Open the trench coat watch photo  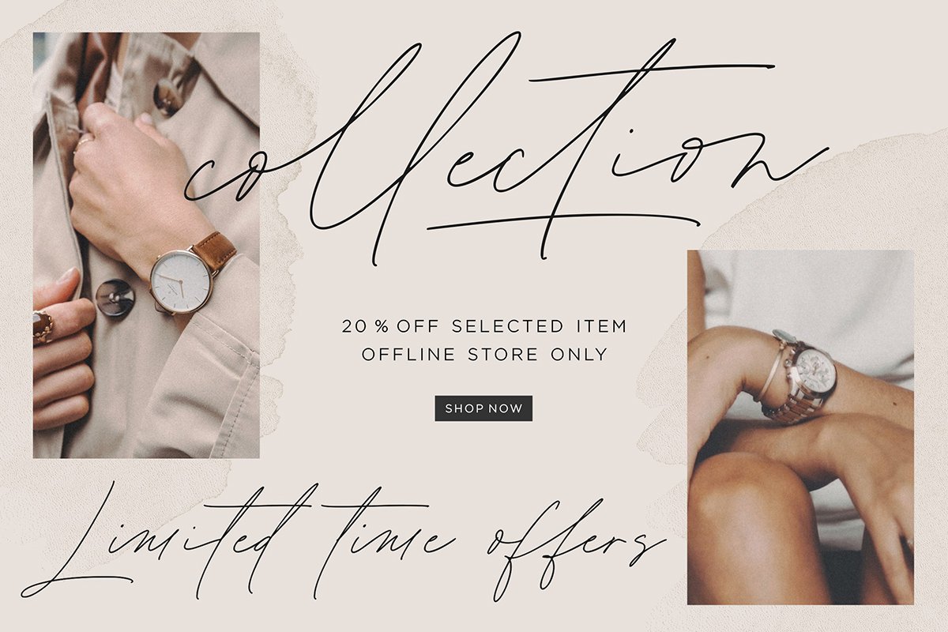click(146, 245)
